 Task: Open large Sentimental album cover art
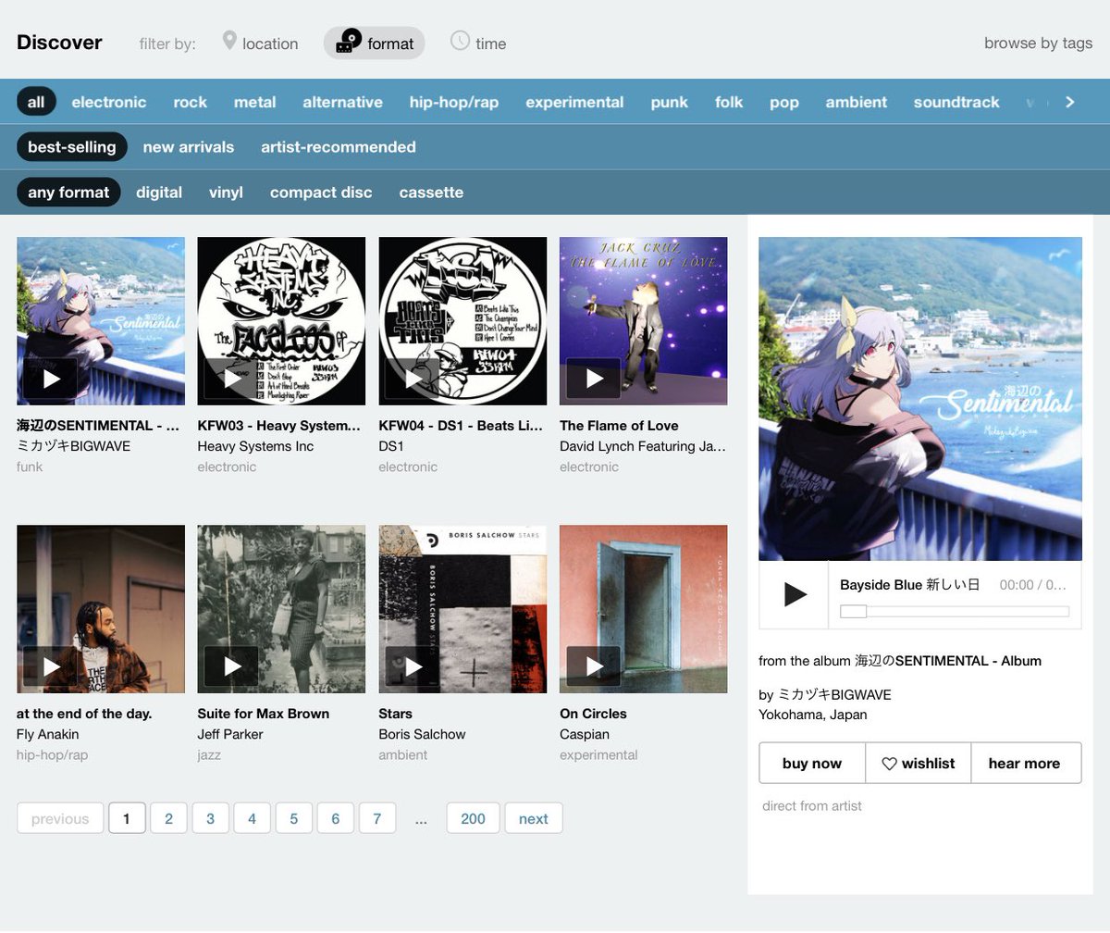tap(920, 399)
